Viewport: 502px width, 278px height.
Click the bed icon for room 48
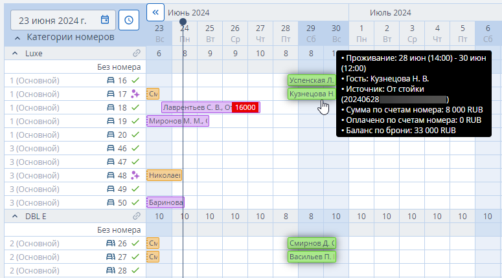(111, 175)
